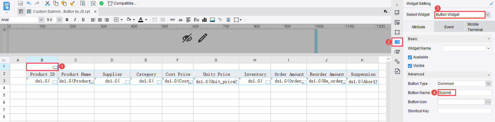Insert an image element

[212, 20]
